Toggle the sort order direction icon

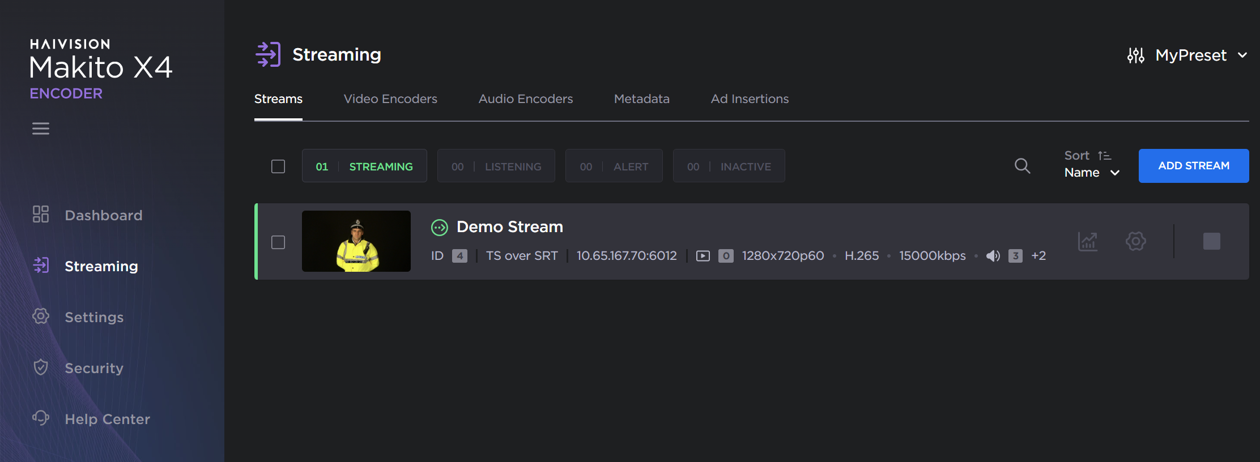click(x=1104, y=155)
